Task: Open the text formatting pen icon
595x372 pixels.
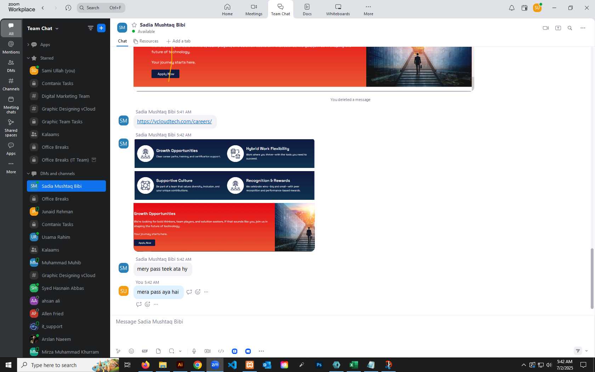Action: pos(118,351)
